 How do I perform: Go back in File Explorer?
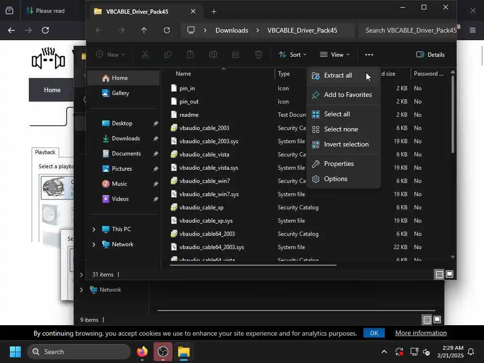click(x=99, y=30)
